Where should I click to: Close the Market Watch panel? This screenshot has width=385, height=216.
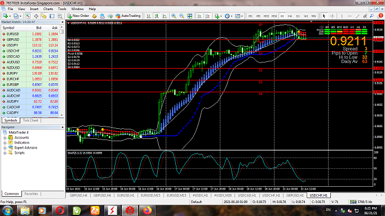(63, 22)
